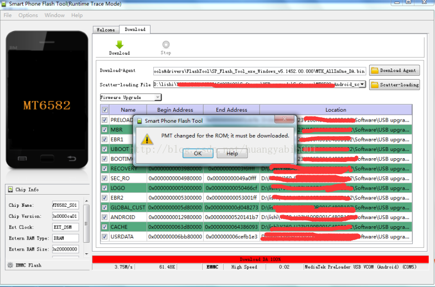Click the green Download arrow icon
435x287 pixels.
coord(120,45)
